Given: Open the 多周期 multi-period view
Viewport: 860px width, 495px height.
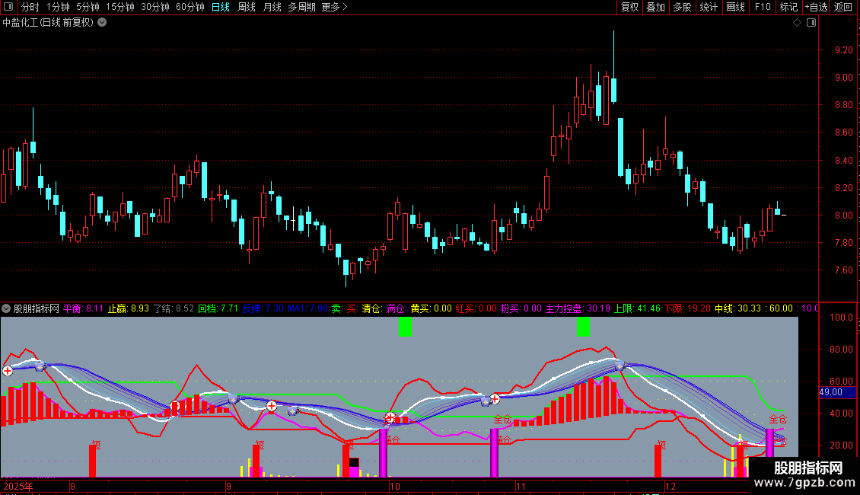Looking at the screenshot, I should 301,7.
